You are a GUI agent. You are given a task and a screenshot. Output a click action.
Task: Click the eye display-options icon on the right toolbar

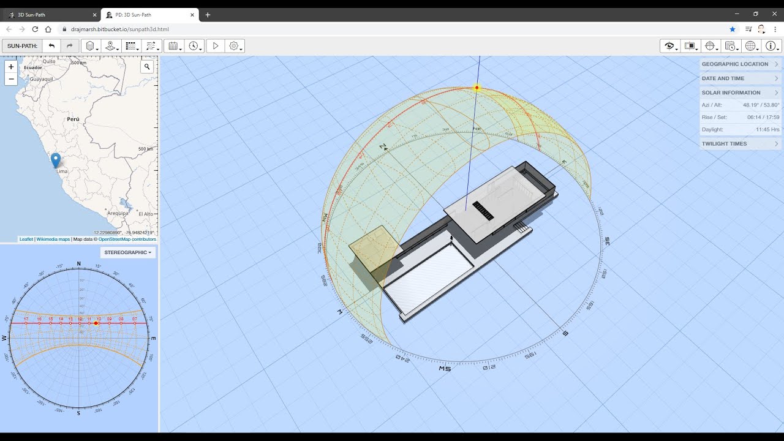669,45
